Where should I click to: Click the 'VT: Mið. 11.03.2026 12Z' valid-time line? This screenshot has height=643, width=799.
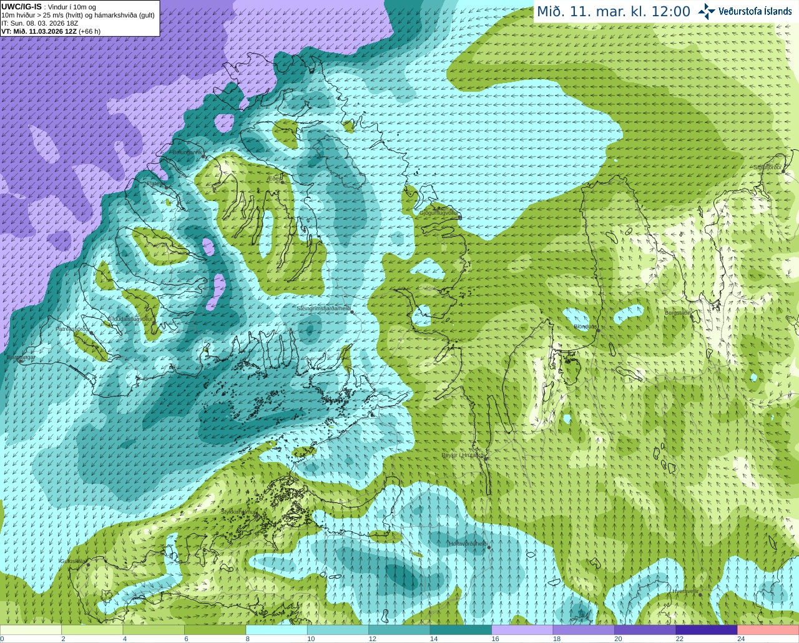pos(51,31)
